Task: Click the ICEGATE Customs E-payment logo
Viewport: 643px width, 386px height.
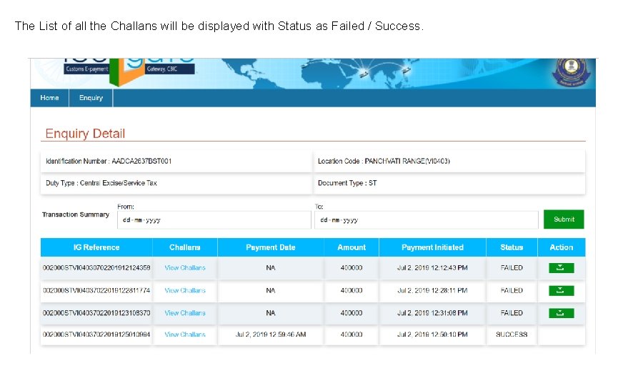Action: click(129, 71)
